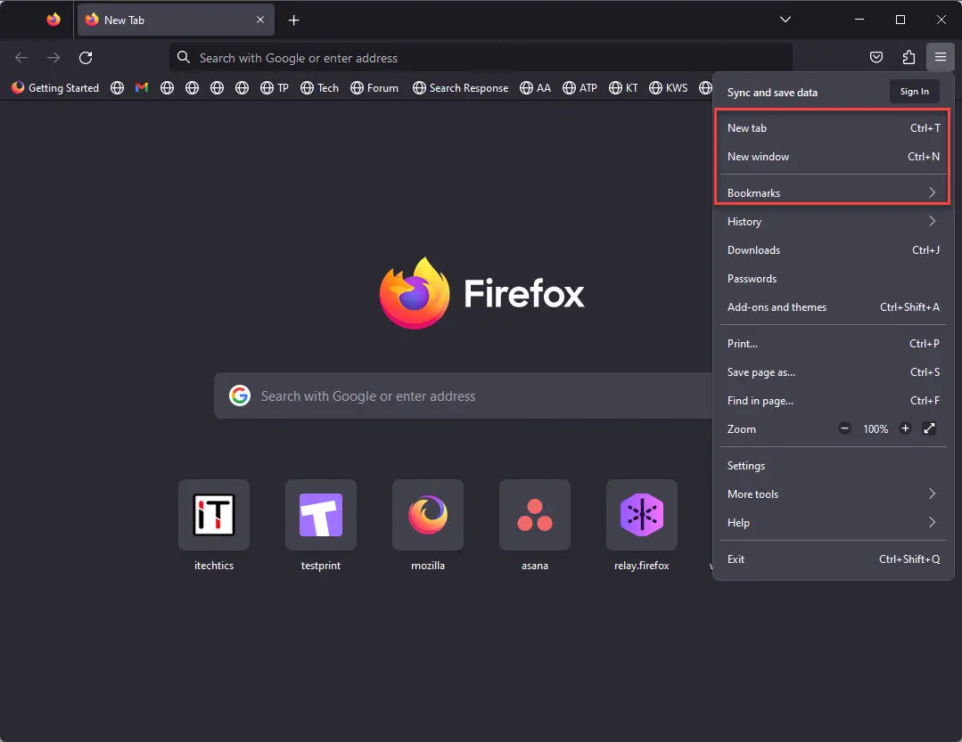Image resolution: width=962 pixels, height=742 pixels.
Task: Close the hamburger application menu
Action: (x=941, y=58)
